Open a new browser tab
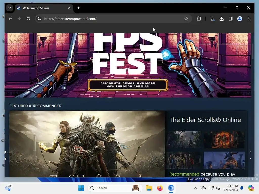 tap(78, 8)
